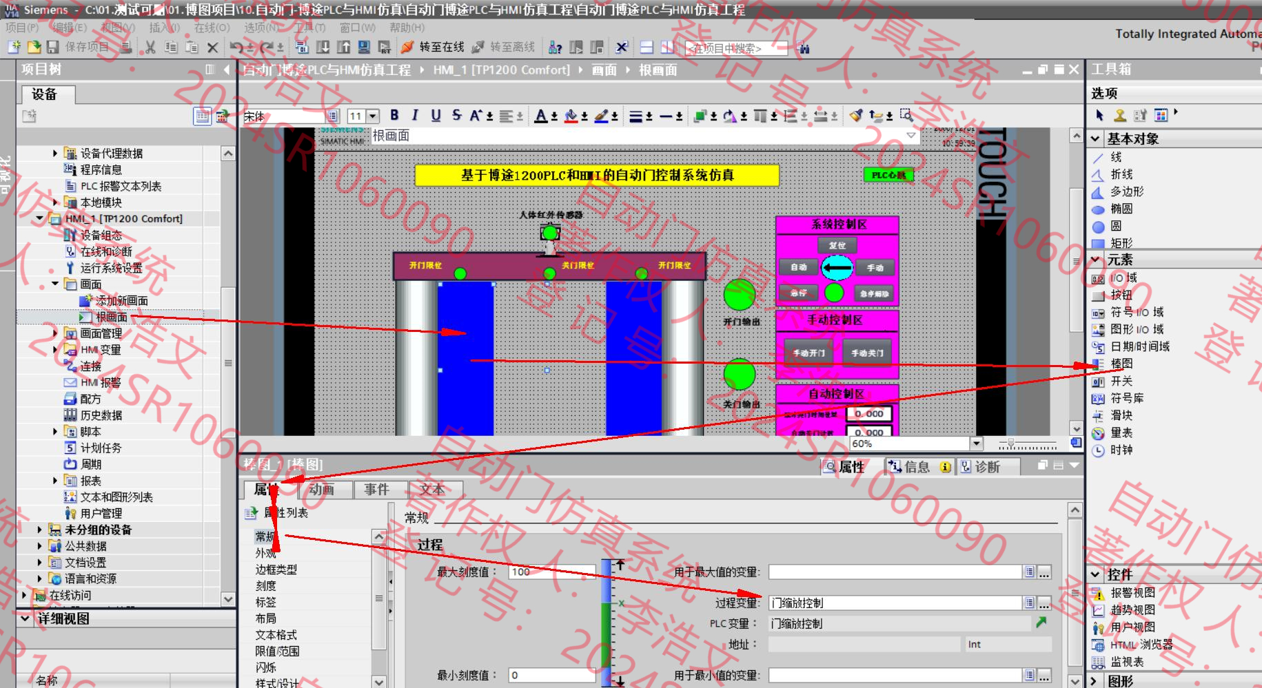Viewport: 1262px width, 688px height.
Task: Toggle Italic formatting in editor toolbar
Action: (415, 115)
